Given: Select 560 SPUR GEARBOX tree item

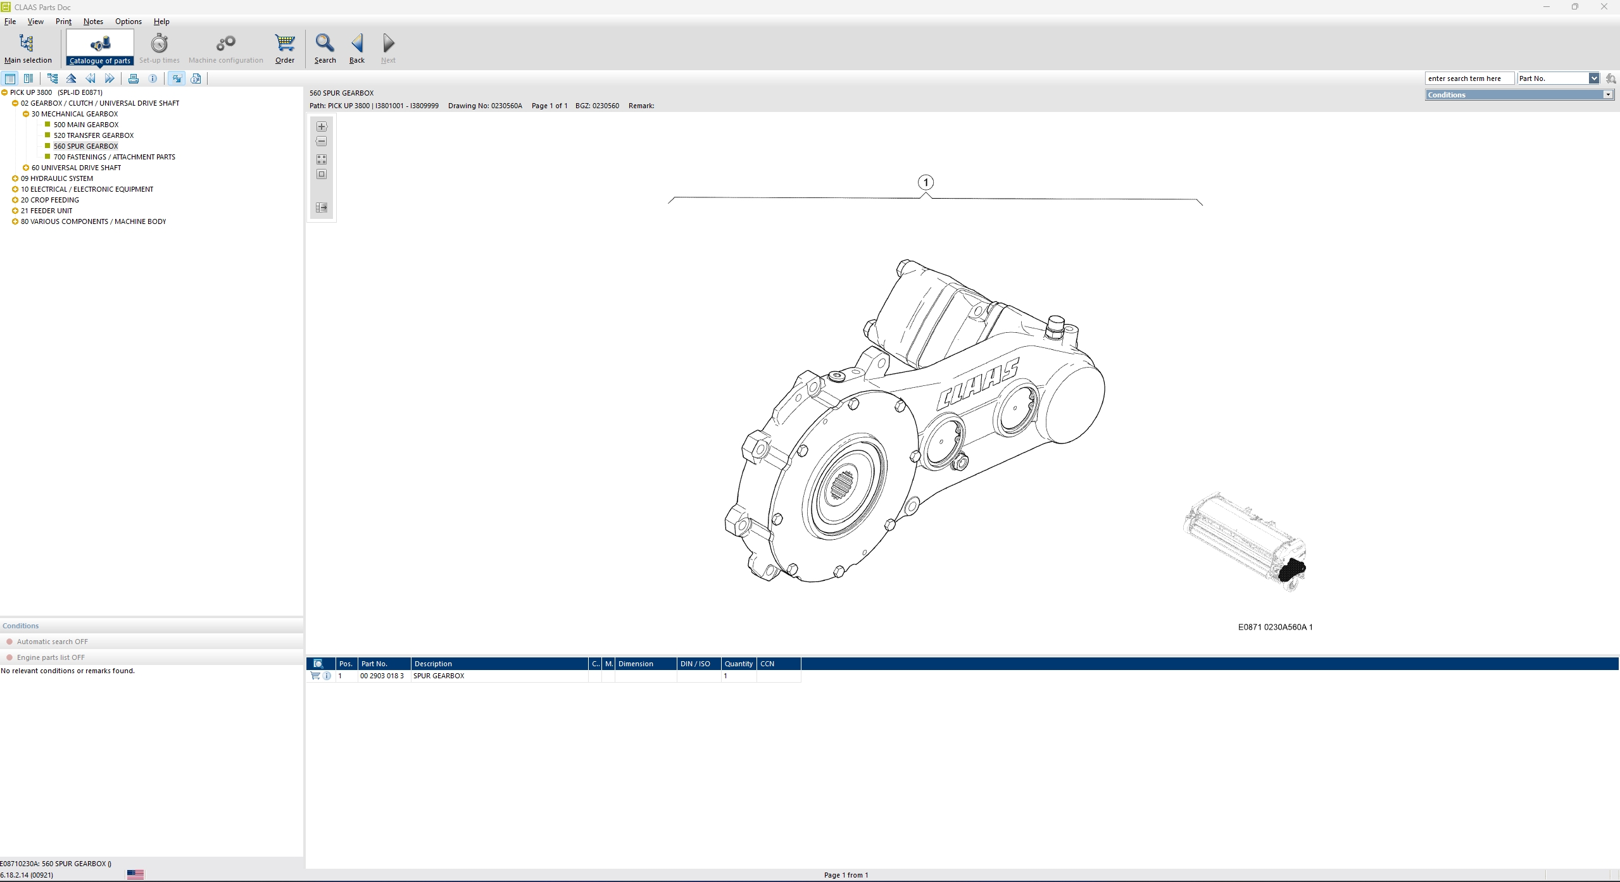Looking at the screenshot, I should pos(85,146).
